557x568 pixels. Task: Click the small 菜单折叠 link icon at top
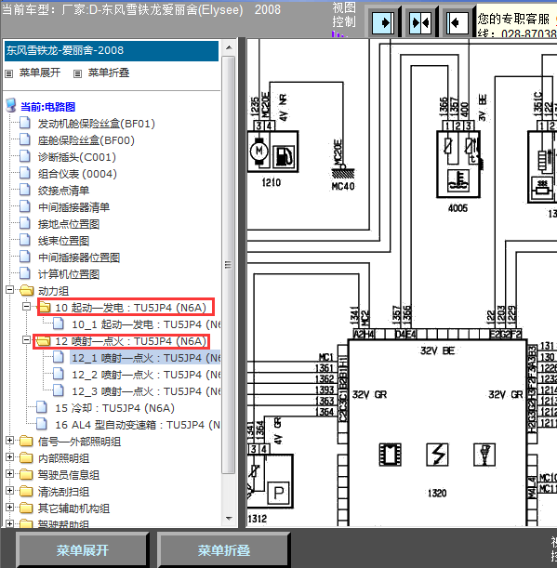[x=77, y=73]
